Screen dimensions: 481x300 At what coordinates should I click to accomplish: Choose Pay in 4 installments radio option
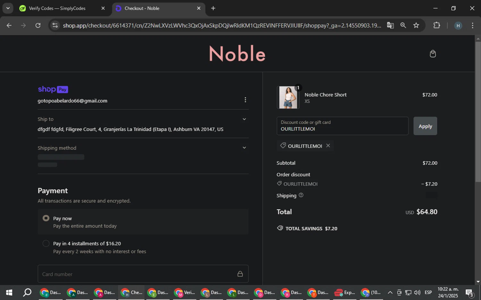tap(46, 243)
